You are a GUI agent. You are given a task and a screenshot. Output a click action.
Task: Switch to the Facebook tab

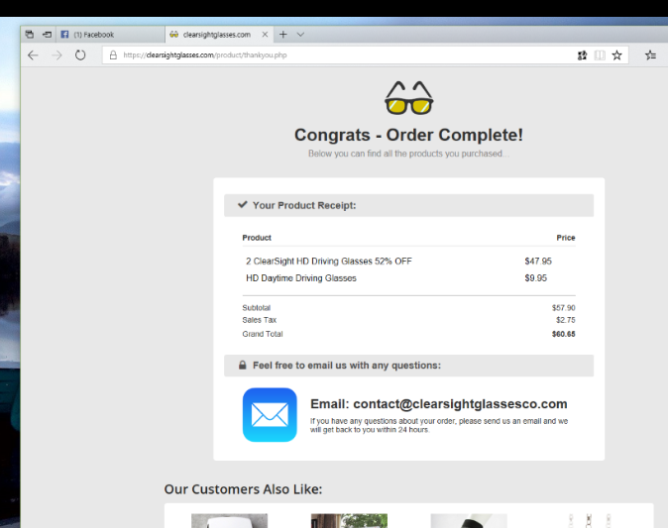click(110, 35)
